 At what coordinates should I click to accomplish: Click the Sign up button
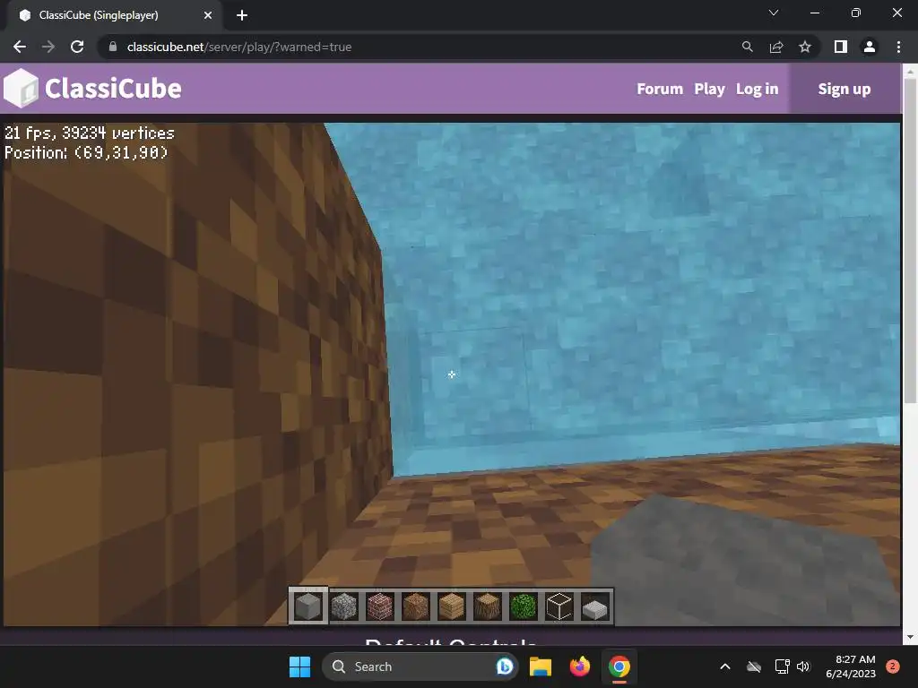point(844,89)
